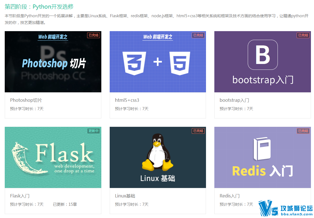The image size is (314, 218).
Task: Click 预计学习时长：7天 under Photoshop切片
Action: coord(27,109)
